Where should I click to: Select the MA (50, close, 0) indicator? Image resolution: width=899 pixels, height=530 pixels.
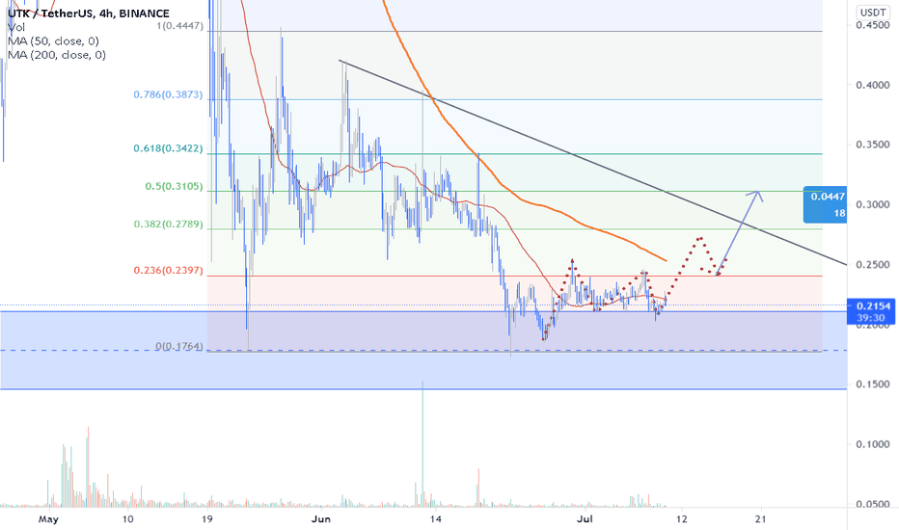coord(53,40)
